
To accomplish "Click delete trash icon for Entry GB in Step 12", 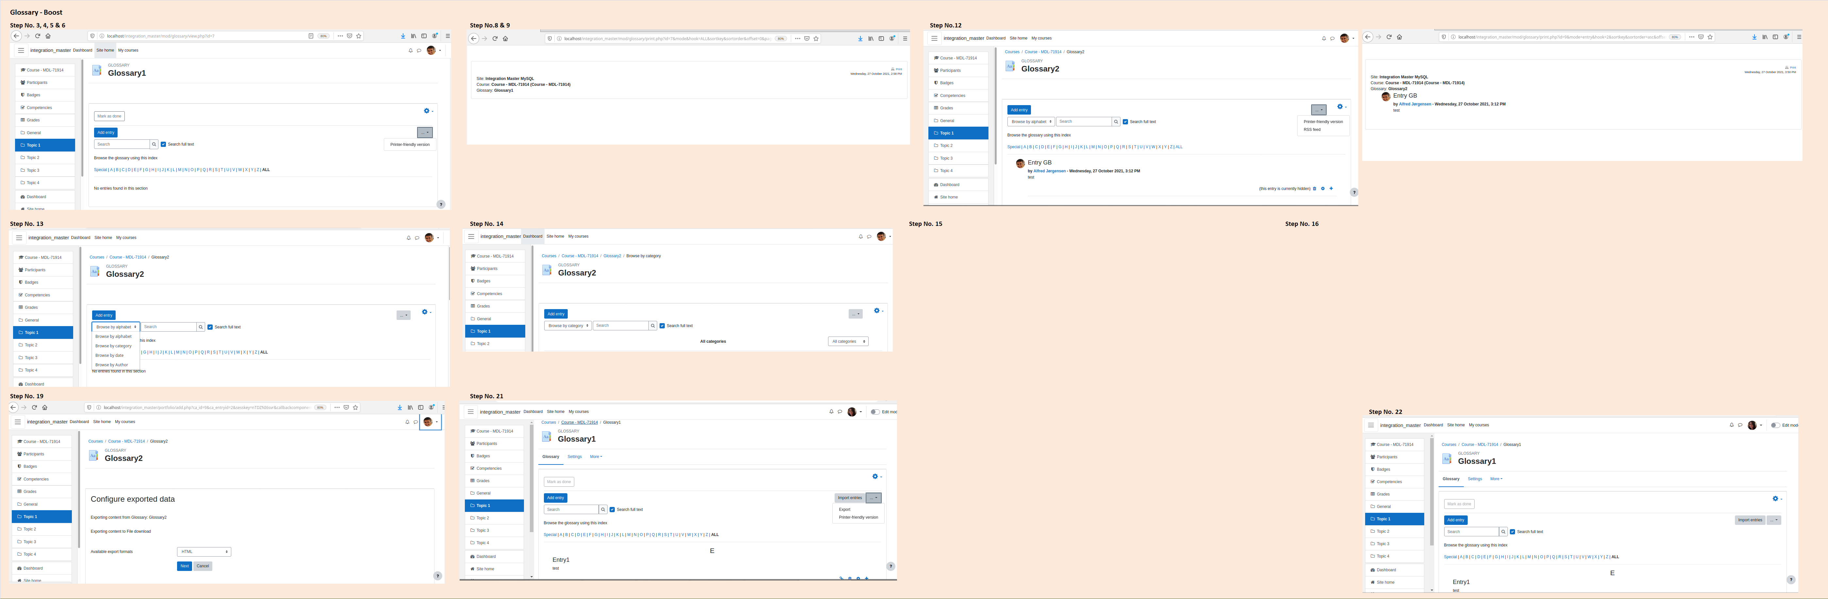I will pyautogui.click(x=1314, y=189).
